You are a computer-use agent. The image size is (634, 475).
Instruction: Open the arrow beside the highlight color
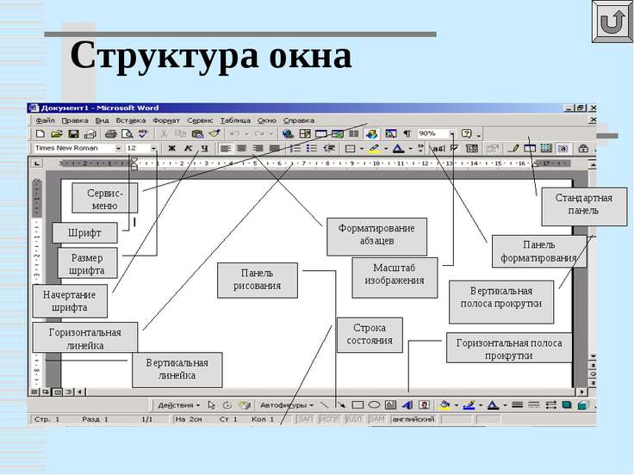point(386,149)
